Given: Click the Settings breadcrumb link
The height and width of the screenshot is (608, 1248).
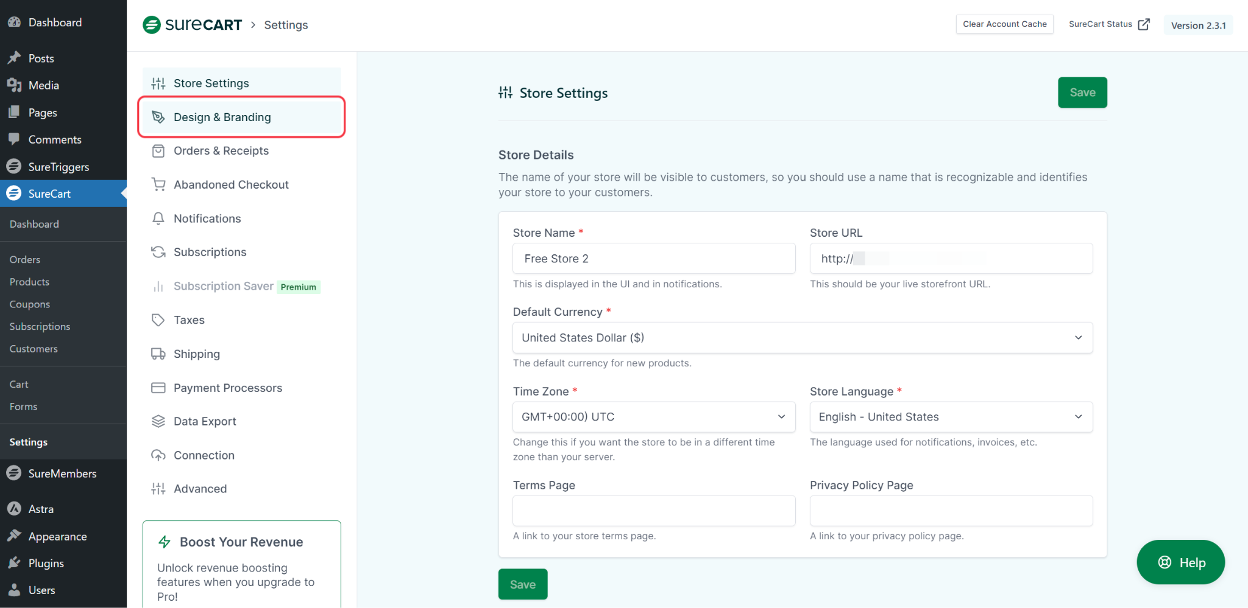Looking at the screenshot, I should (x=286, y=25).
